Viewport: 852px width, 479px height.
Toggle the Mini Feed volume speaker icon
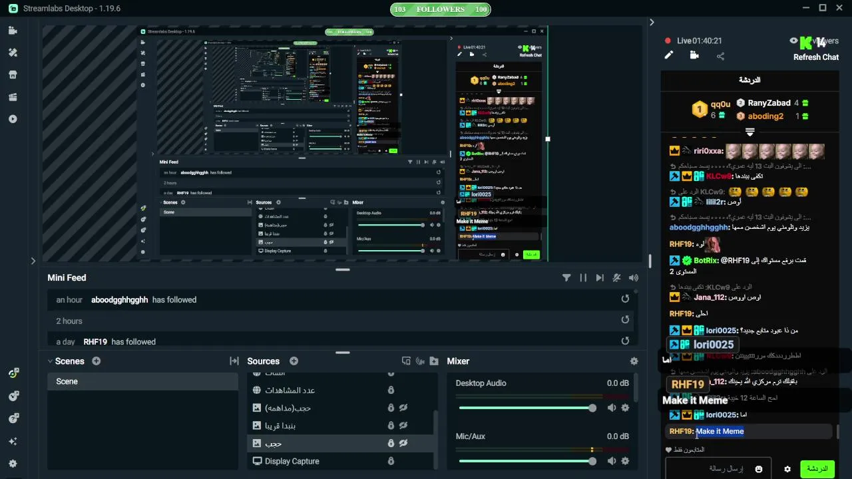tap(634, 278)
